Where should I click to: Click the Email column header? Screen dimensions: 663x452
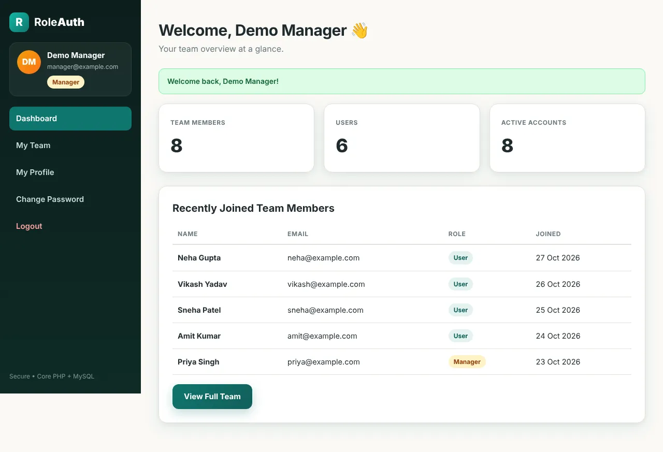[298, 234]
